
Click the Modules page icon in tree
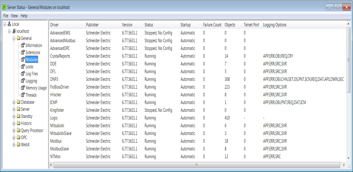point(23,60)
